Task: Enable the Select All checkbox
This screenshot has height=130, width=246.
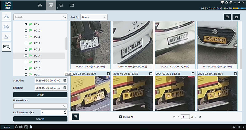Action: coord(121,117)
